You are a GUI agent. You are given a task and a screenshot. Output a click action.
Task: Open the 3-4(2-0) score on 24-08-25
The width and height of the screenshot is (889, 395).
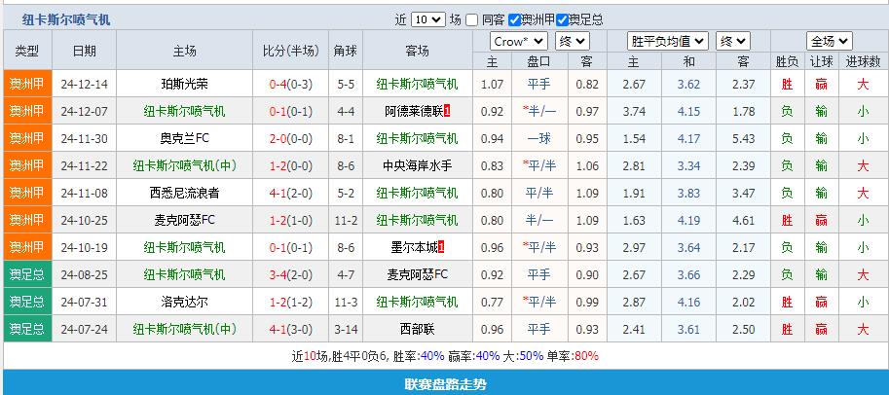click(x=280, y=275)
